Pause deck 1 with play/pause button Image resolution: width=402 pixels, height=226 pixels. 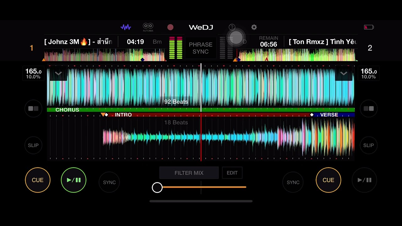(73, 180)
